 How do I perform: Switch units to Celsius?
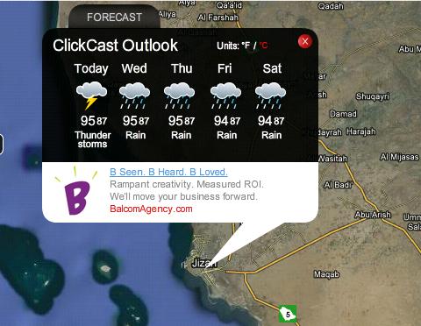tap(263, 46)
